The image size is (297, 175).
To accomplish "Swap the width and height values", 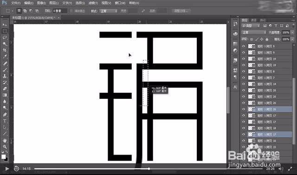I will click(143, 11).
